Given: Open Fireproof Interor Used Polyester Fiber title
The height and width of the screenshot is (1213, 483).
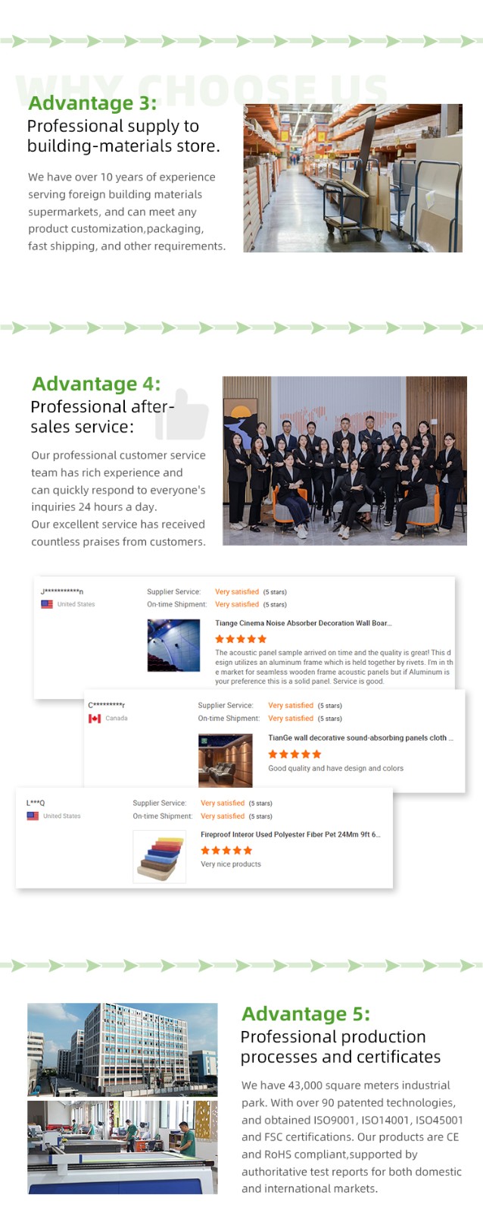Looking at the screenshot, I should pyautogui.click(x=291, y=834).
